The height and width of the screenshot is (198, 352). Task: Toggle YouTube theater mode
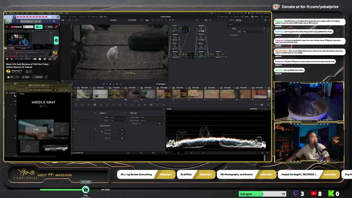point(50,59)
